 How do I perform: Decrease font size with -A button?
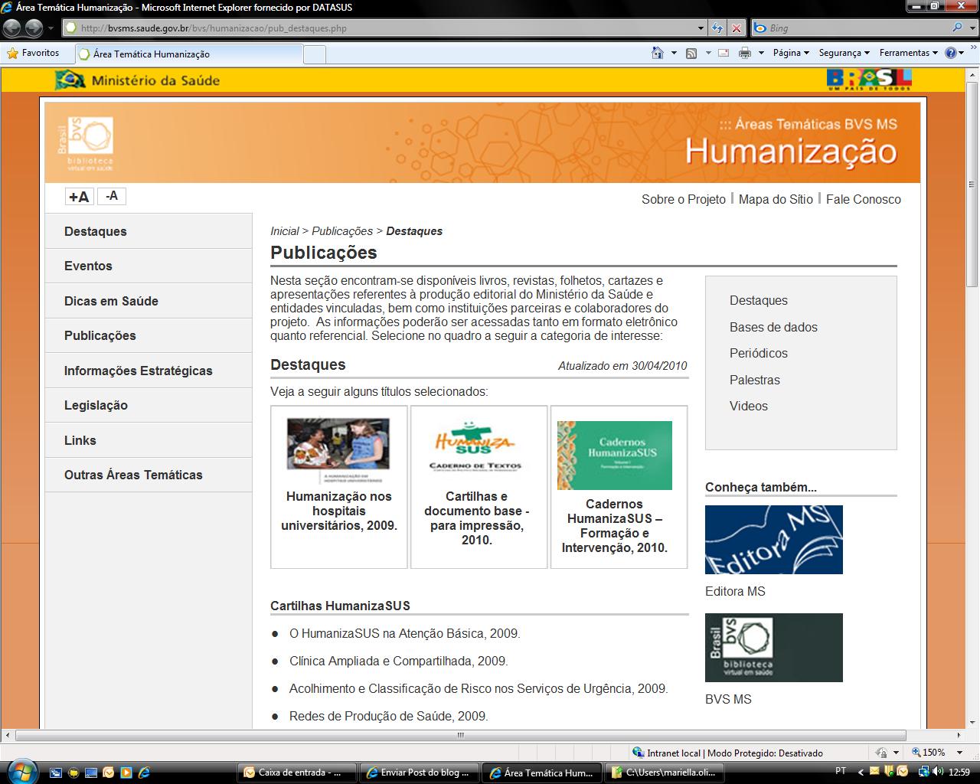pos(112,196)
